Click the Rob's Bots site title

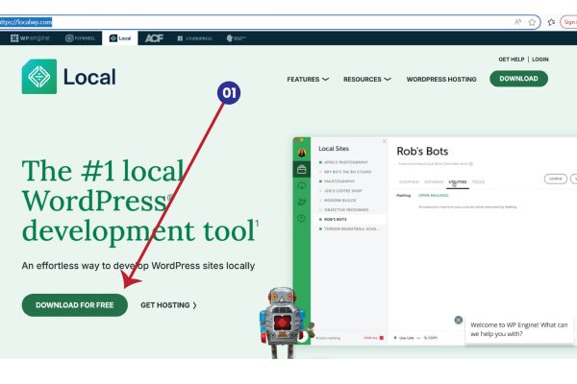[x=422, y=151]
